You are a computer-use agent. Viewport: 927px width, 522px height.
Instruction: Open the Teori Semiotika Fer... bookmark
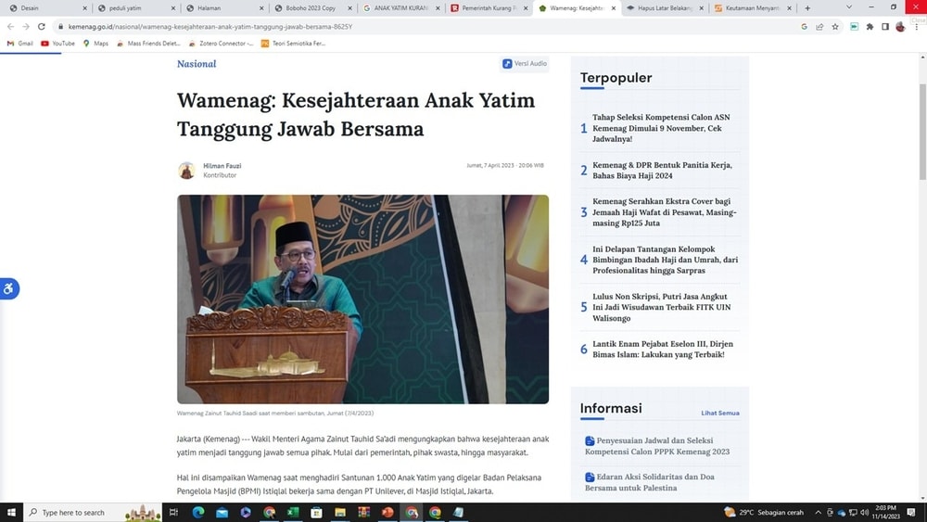(293, 44)
